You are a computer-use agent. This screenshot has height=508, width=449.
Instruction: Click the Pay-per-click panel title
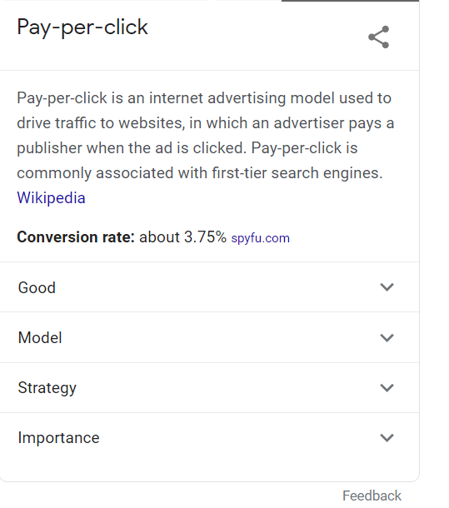pos(82,27)
